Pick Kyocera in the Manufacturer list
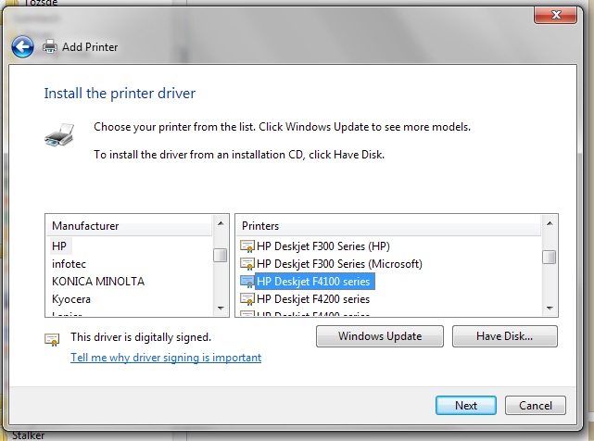The height and width of the screenshot is (441, 594). coord(71,298)
